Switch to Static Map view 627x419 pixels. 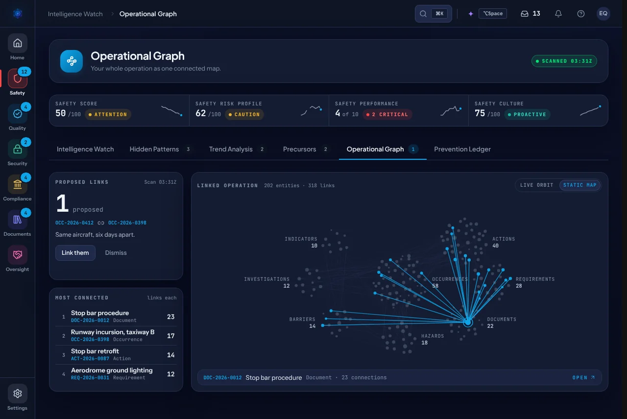point(580,185)
